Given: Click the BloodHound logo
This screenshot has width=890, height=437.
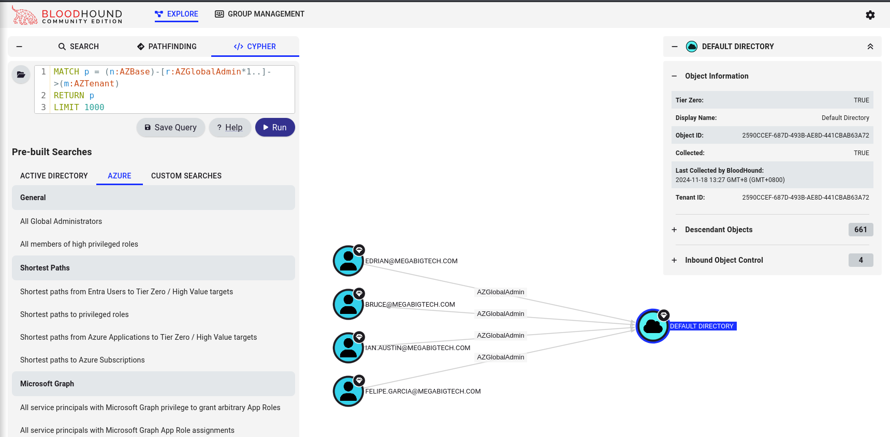Looking at the screenshot, I should (67, 15).
